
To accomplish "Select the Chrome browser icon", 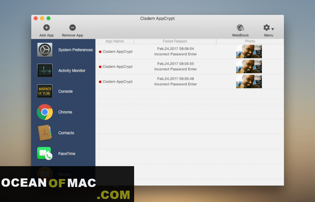I will 45,112.
